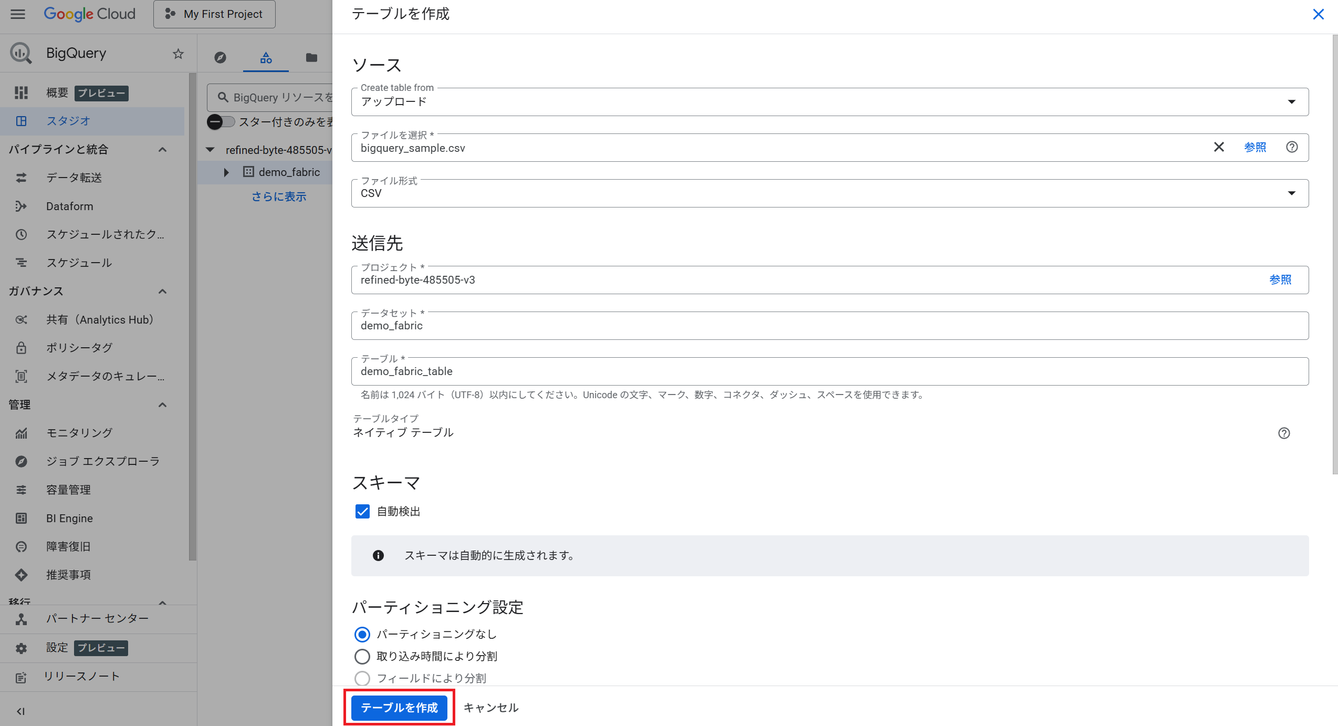Switch to the folder tab in explorer

pyautogui.click(x=311, y=57)
